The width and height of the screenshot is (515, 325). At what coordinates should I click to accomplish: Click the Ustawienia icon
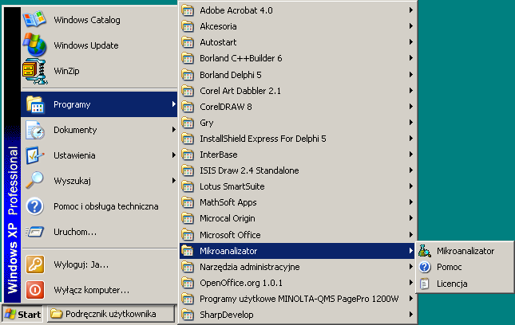(35, 155)
